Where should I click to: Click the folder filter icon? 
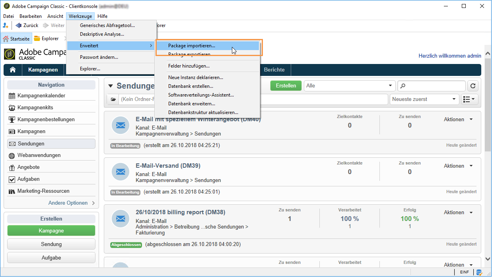tap(113, 99)
